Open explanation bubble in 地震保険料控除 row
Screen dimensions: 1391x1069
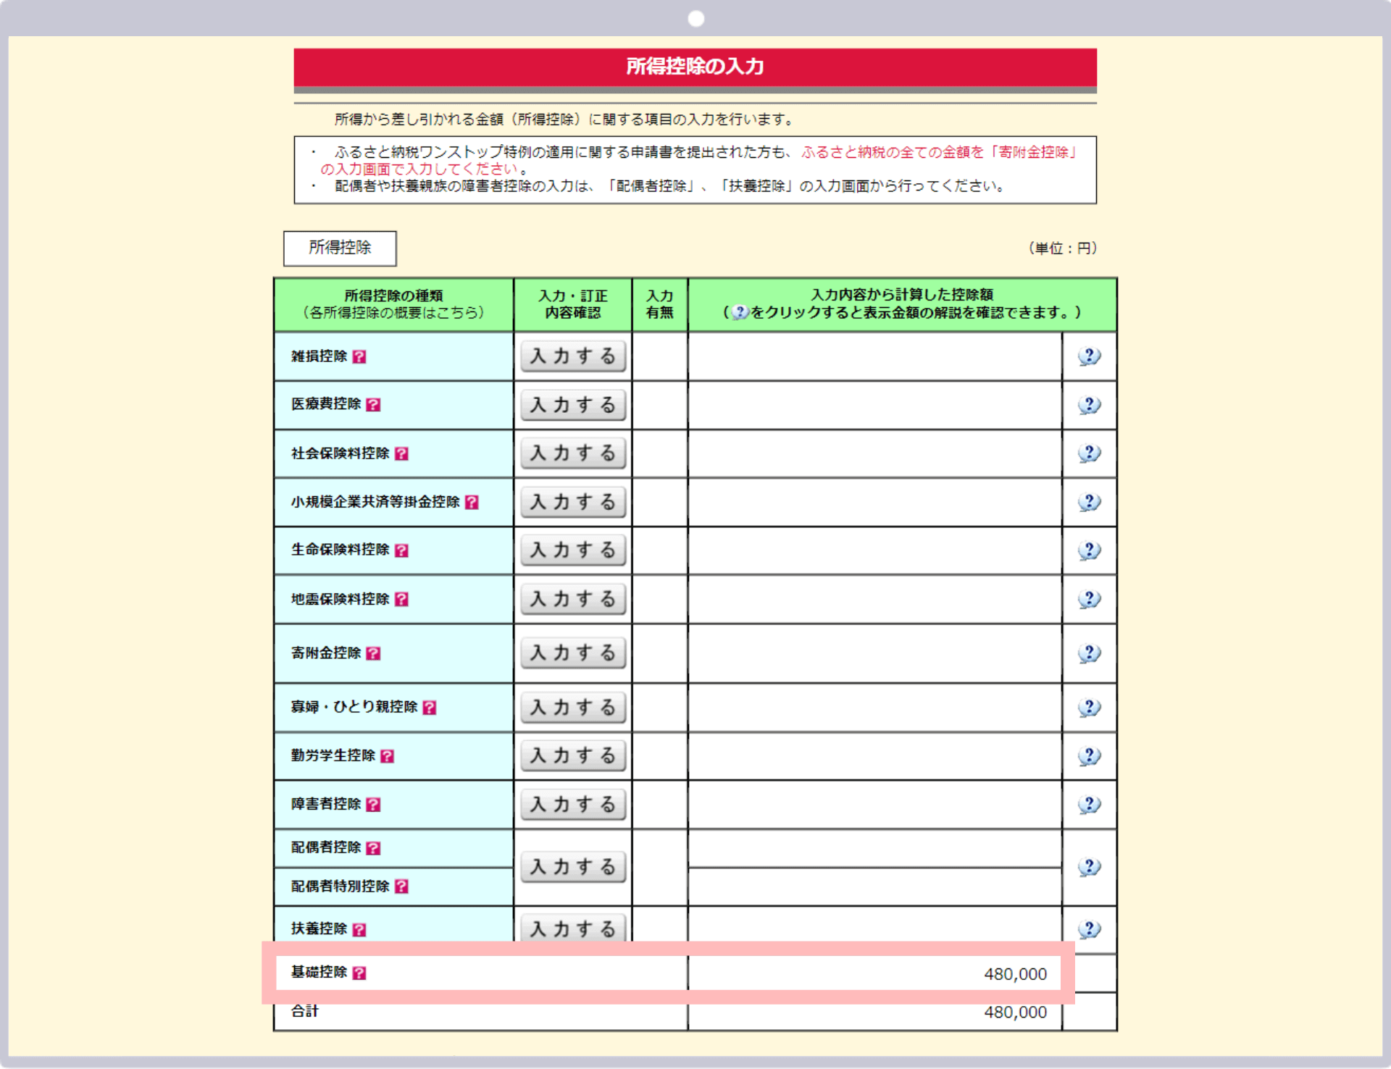tap(1089, 599)
